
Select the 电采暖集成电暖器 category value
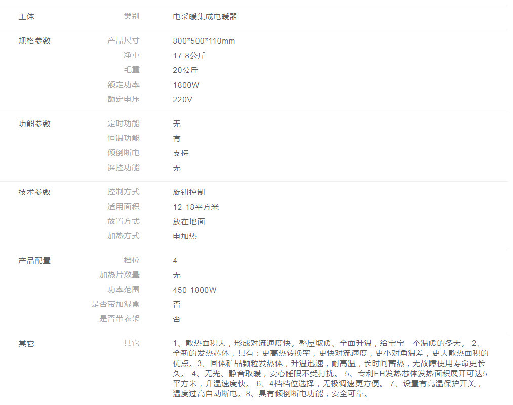(205, 17)
